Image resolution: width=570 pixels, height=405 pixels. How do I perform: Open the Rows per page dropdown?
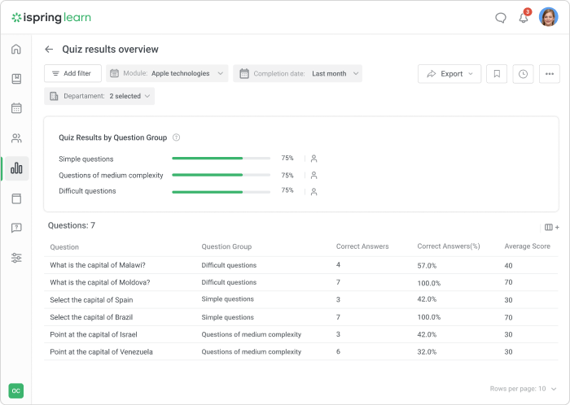click(x=523, y=389)
